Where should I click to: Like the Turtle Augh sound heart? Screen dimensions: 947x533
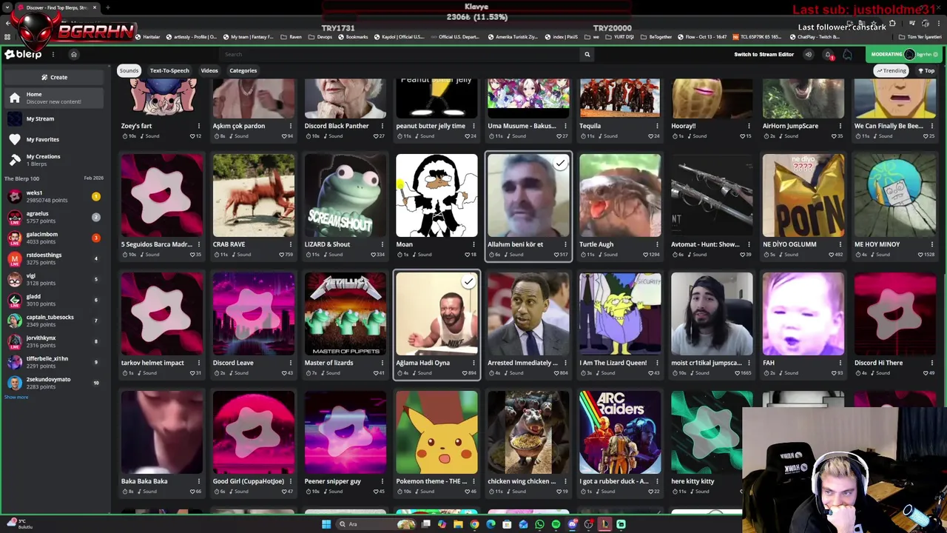tap(647, 255)
